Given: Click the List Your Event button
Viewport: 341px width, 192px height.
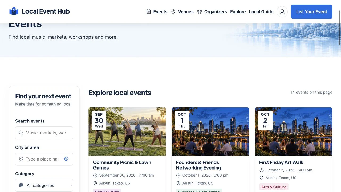Looking at the screenshot, I should pos(312,12).
